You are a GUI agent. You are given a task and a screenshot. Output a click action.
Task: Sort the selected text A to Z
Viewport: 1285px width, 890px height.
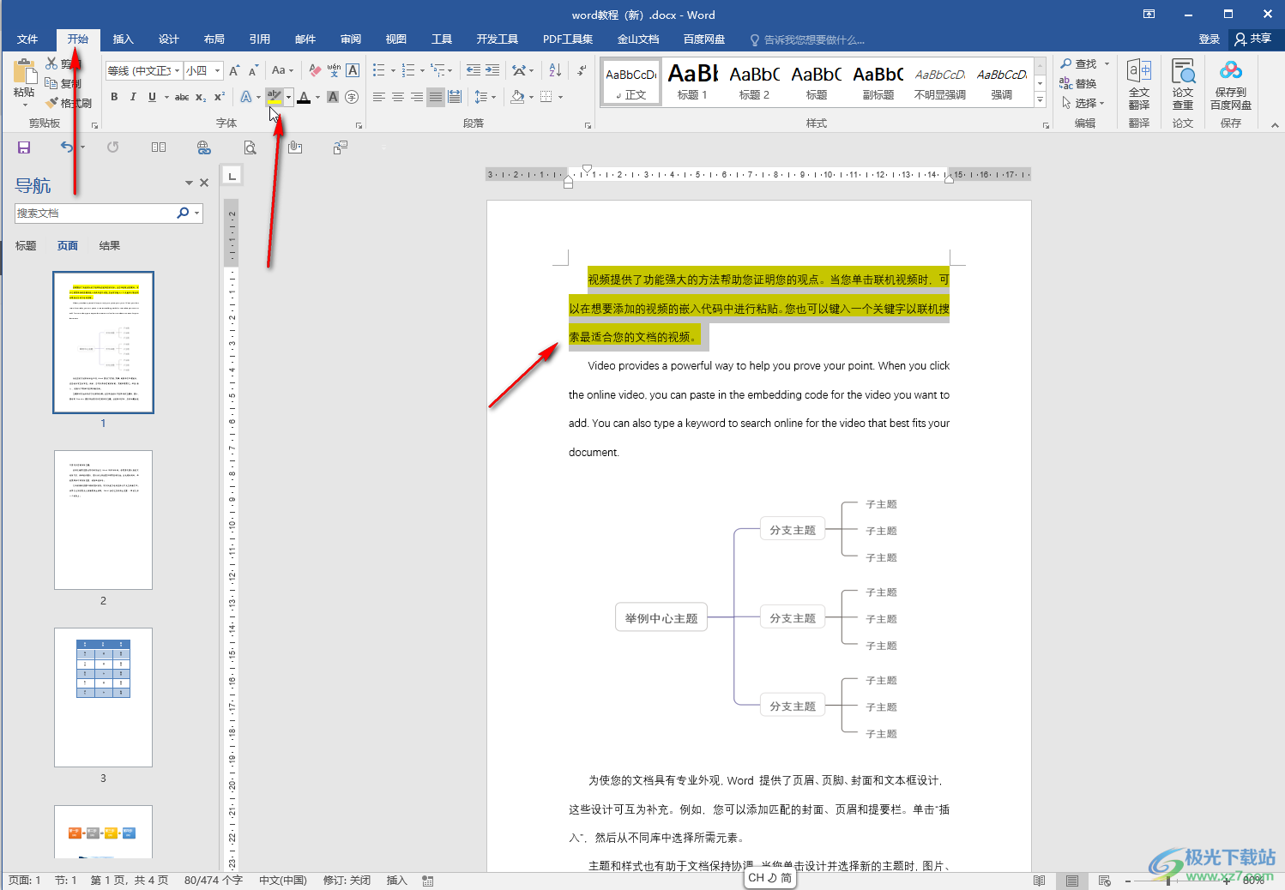click(555, 70)
